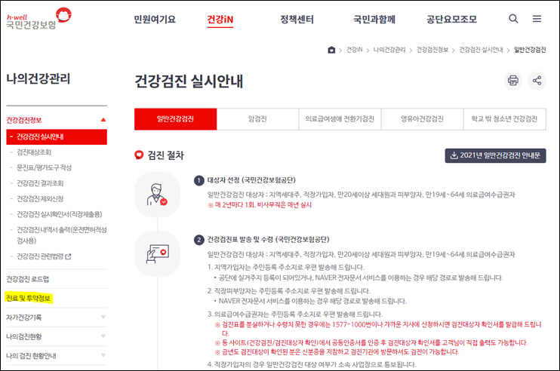Open 문진표/평가도구 작성 in sidebar
The height and width of the screenshot is (371, 560).
44,167
